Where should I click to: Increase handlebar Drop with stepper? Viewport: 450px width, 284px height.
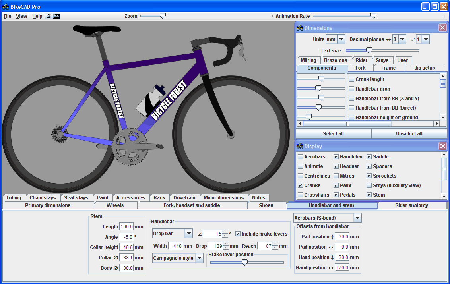point(226,244)
